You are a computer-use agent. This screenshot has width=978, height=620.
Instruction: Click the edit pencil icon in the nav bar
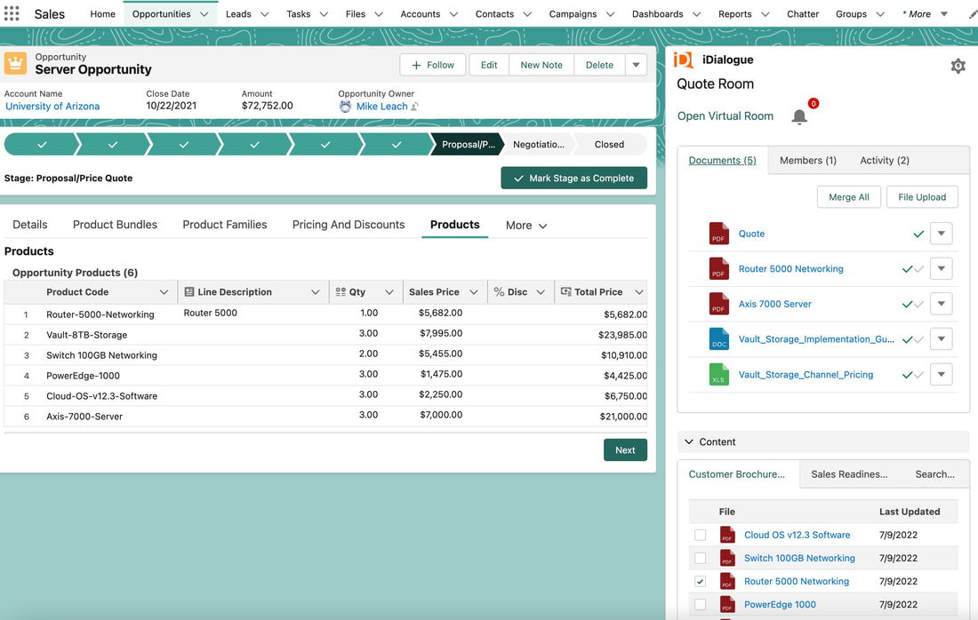973,13
